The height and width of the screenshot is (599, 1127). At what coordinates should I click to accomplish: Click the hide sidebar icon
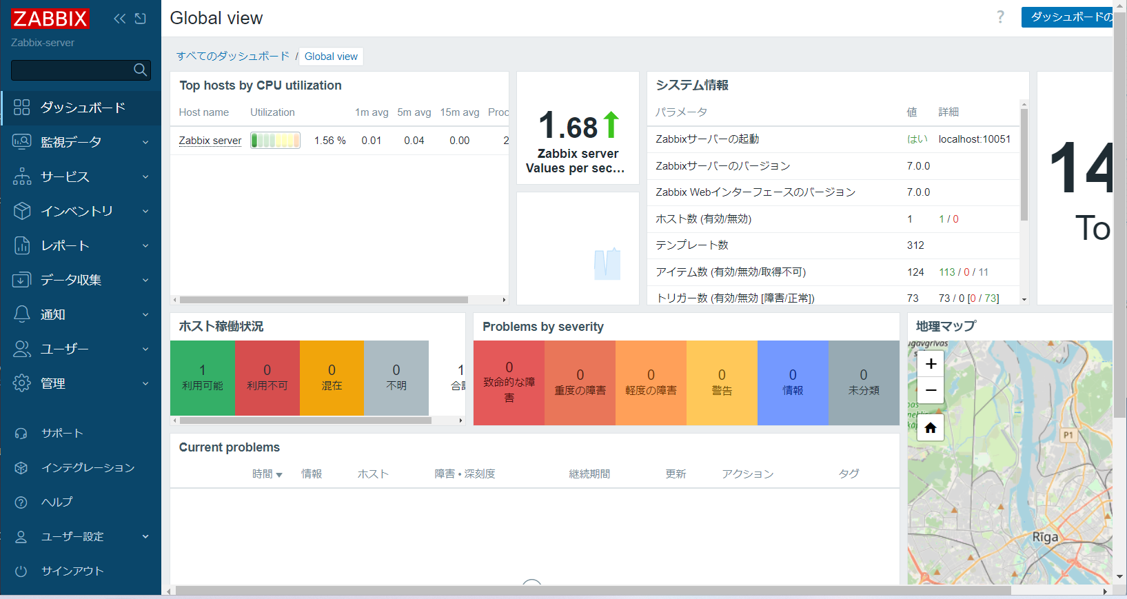(141, 19)
